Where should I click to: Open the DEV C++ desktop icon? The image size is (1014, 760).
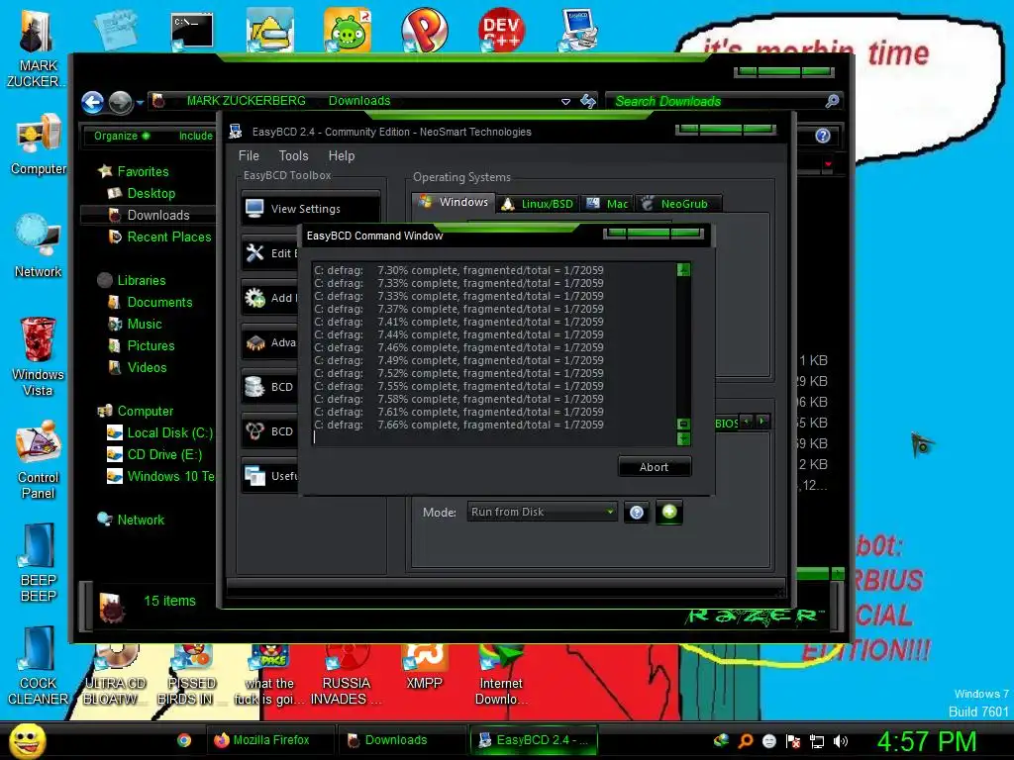(501, 30)
